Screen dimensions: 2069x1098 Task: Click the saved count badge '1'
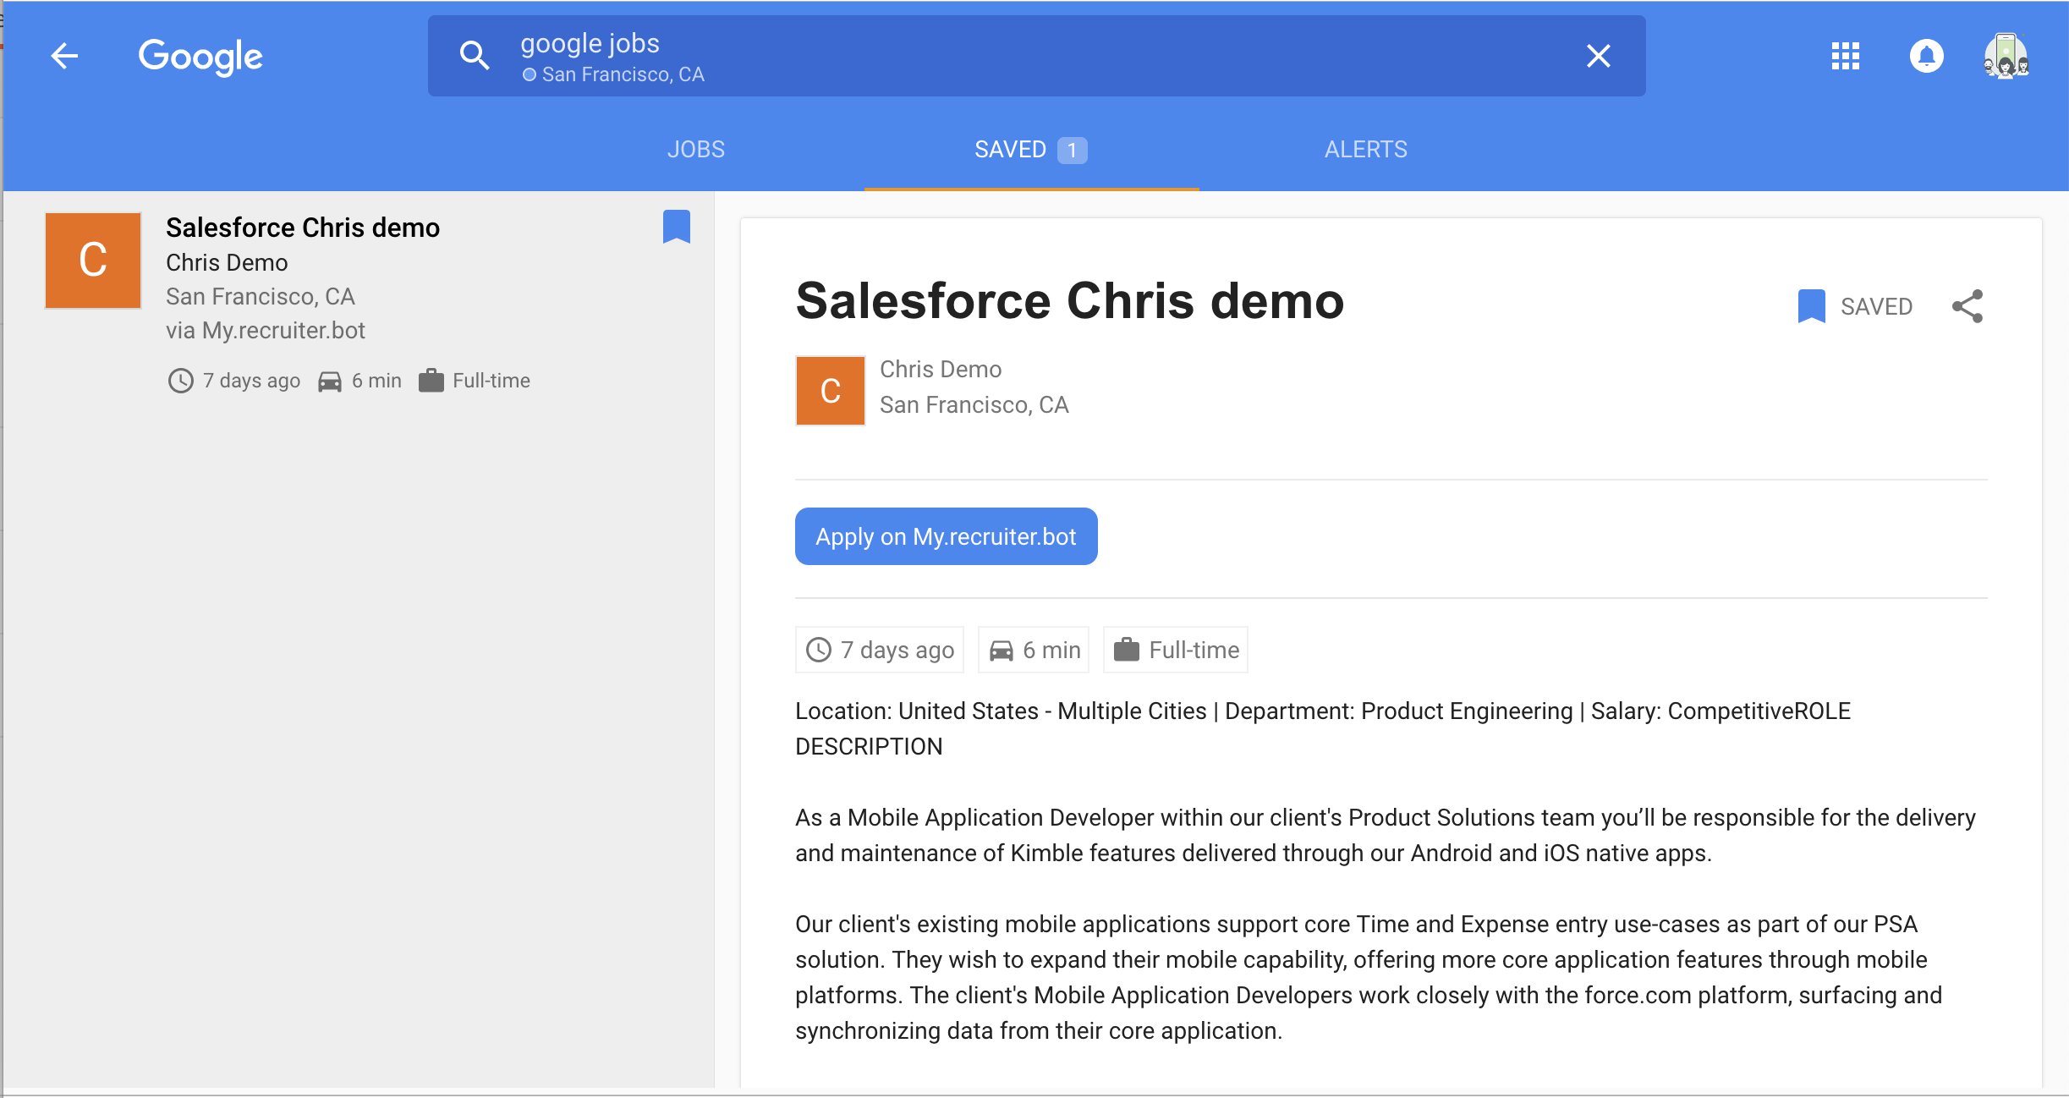pyautogui.click(x=1072, y=151)
